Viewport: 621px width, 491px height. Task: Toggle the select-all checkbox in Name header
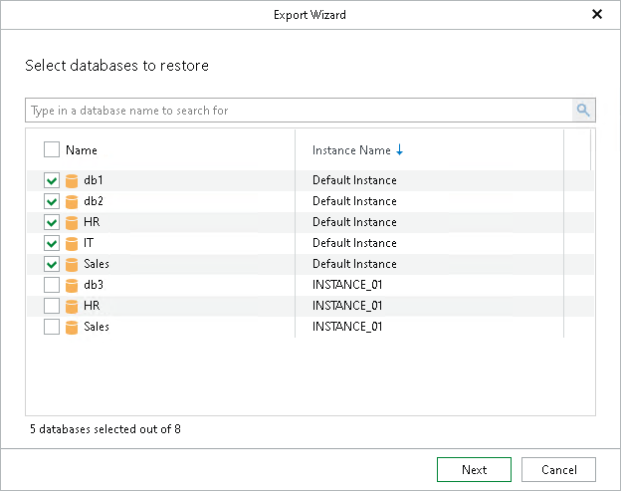coord(52,150)
